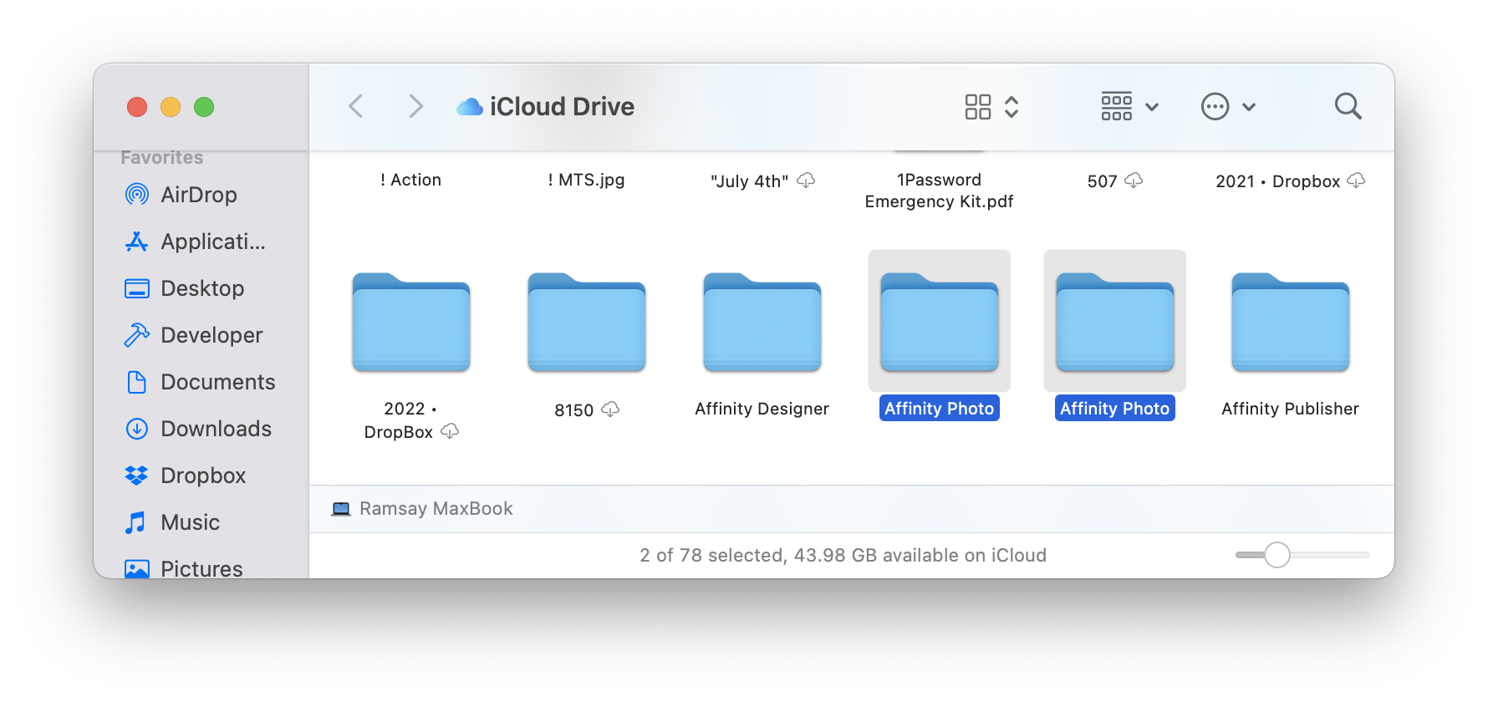Open the icon view switcher

[x=991, y=106]
